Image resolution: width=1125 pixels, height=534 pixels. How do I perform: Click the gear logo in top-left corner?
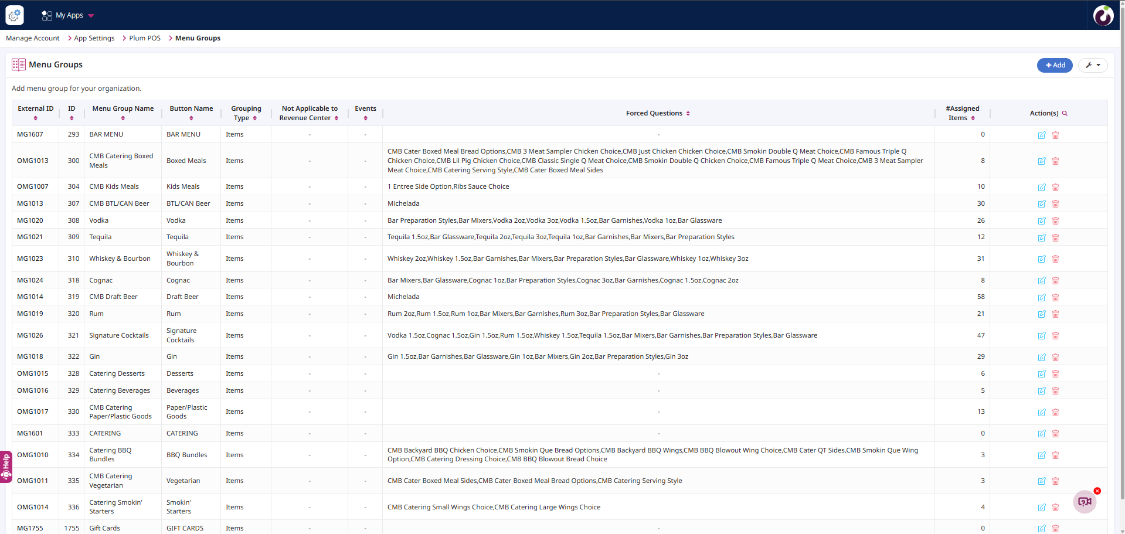[x=15, y=15]
